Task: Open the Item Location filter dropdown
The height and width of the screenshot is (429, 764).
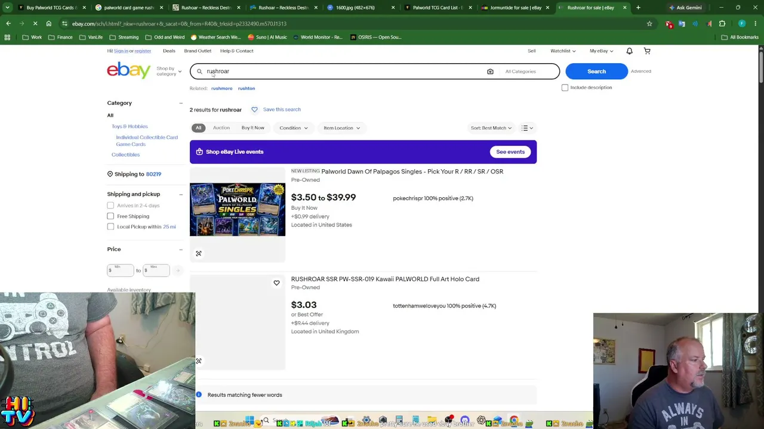Action: 341,128
